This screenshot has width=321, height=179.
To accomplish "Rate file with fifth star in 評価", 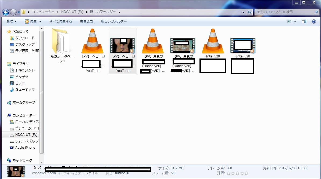I will click(x=247, y=173).
